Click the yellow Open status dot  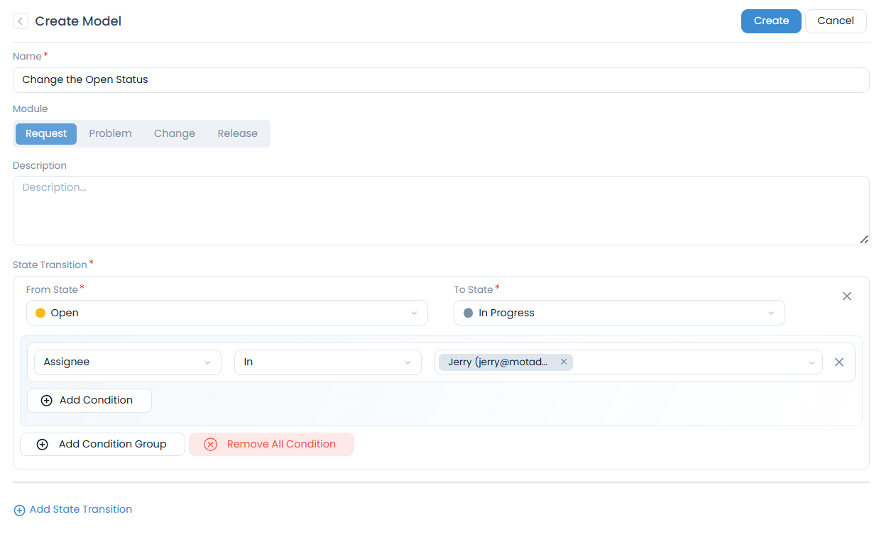pyautogui.click(x=40, y=313)
